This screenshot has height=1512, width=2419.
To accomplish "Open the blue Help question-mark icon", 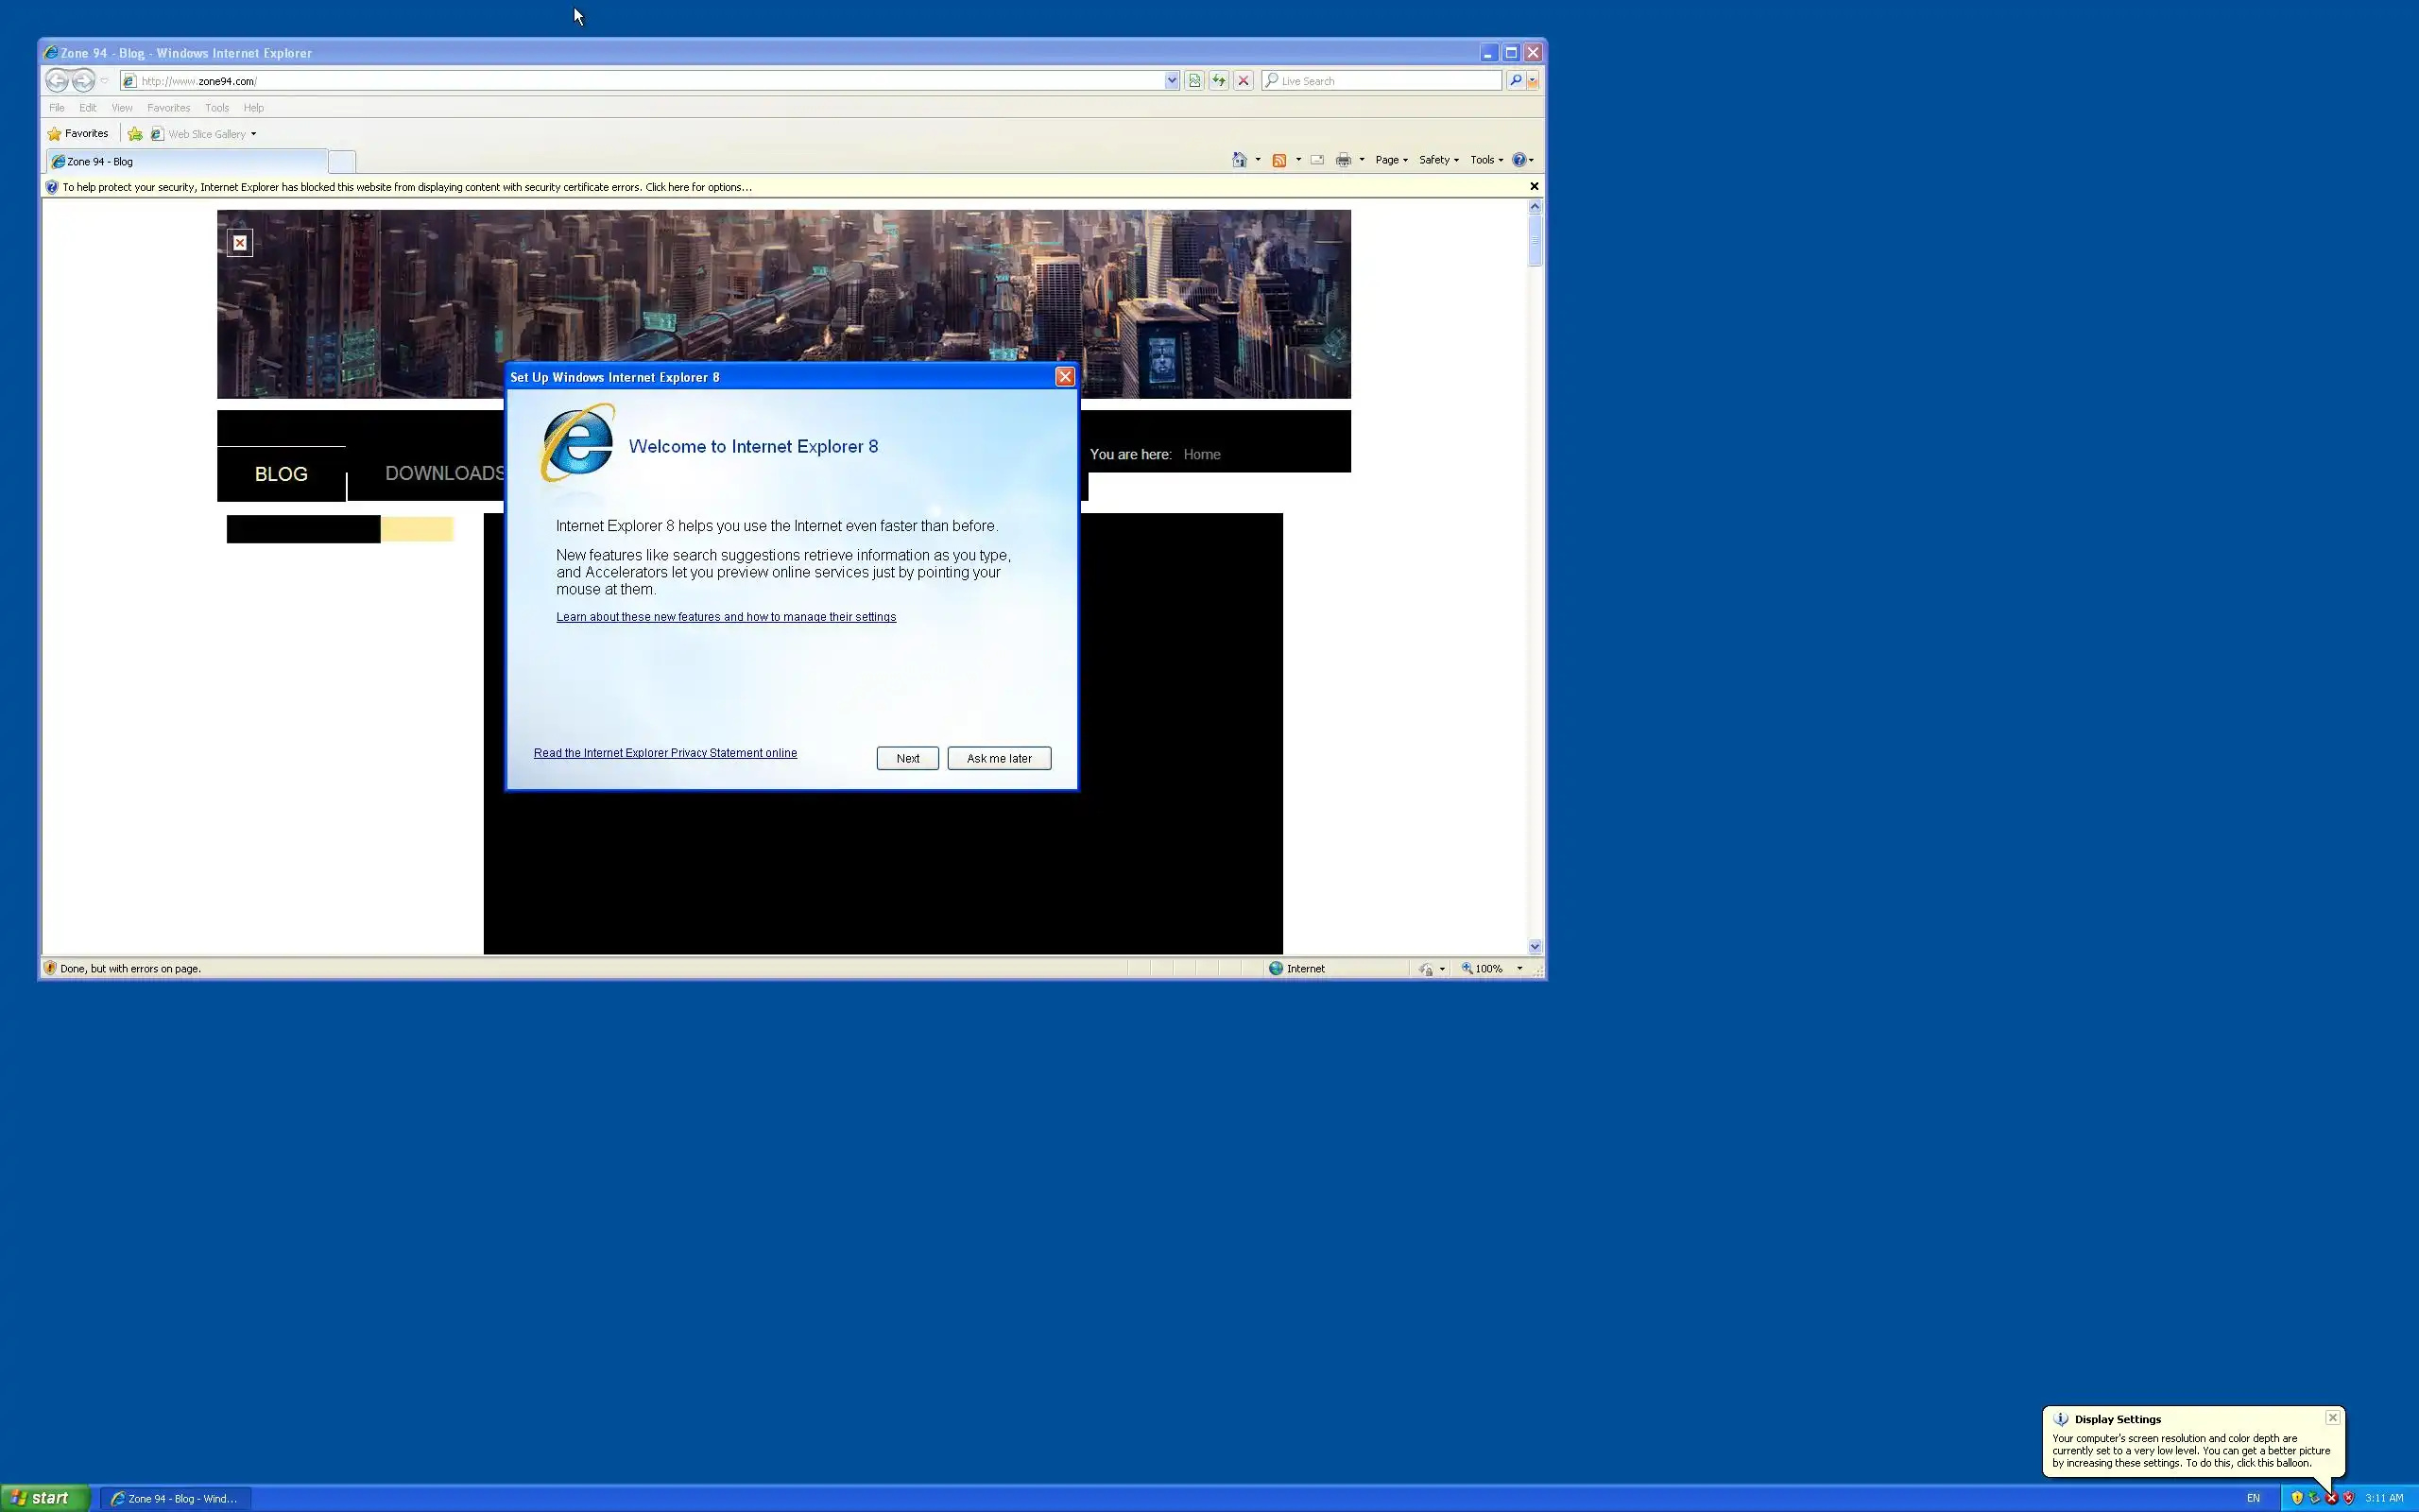I will (1518, 160).
